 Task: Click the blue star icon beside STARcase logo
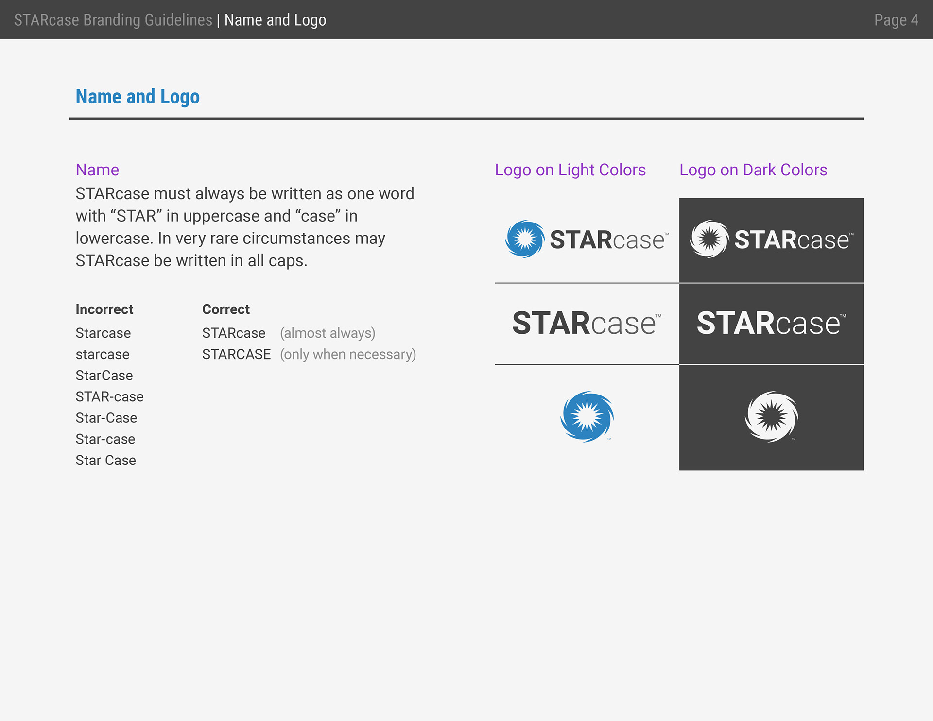[524, 239]
